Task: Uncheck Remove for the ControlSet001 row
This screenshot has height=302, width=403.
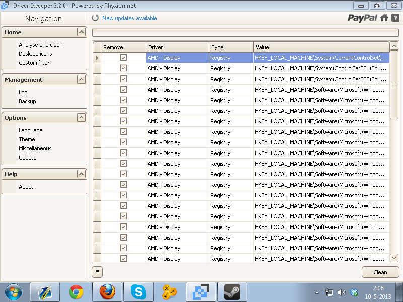Action: 123,68
